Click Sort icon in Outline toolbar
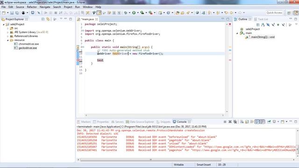The height and width of the screenshot is (168, 299). [263, 25]
